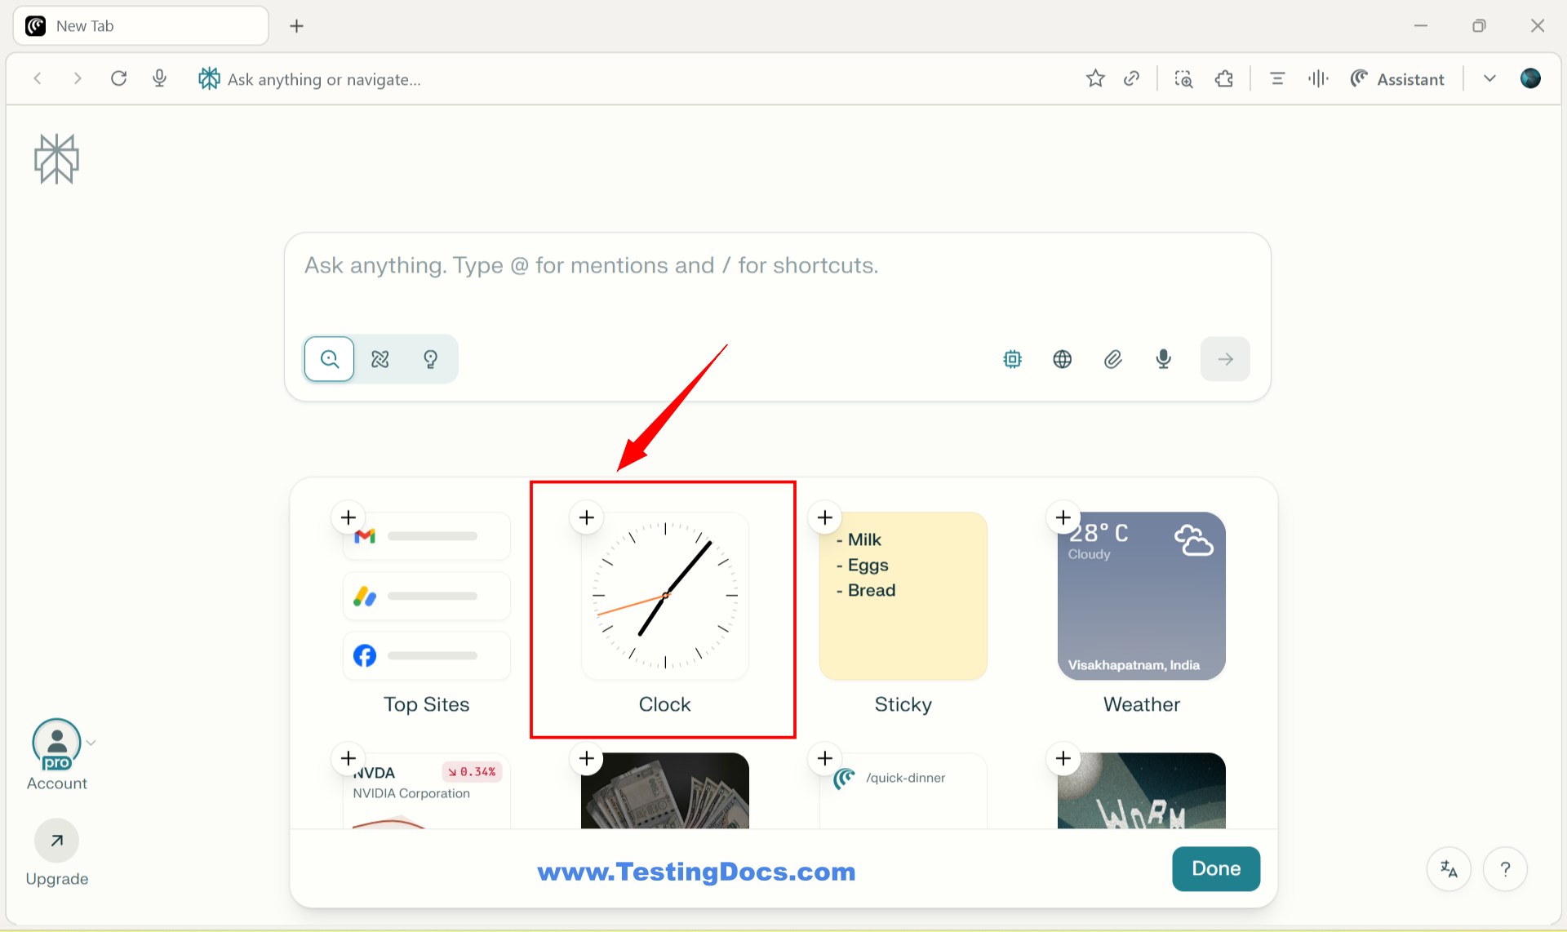
Task: Click the voice waveform icon in toolbar
Action: tap(1317, 78)
